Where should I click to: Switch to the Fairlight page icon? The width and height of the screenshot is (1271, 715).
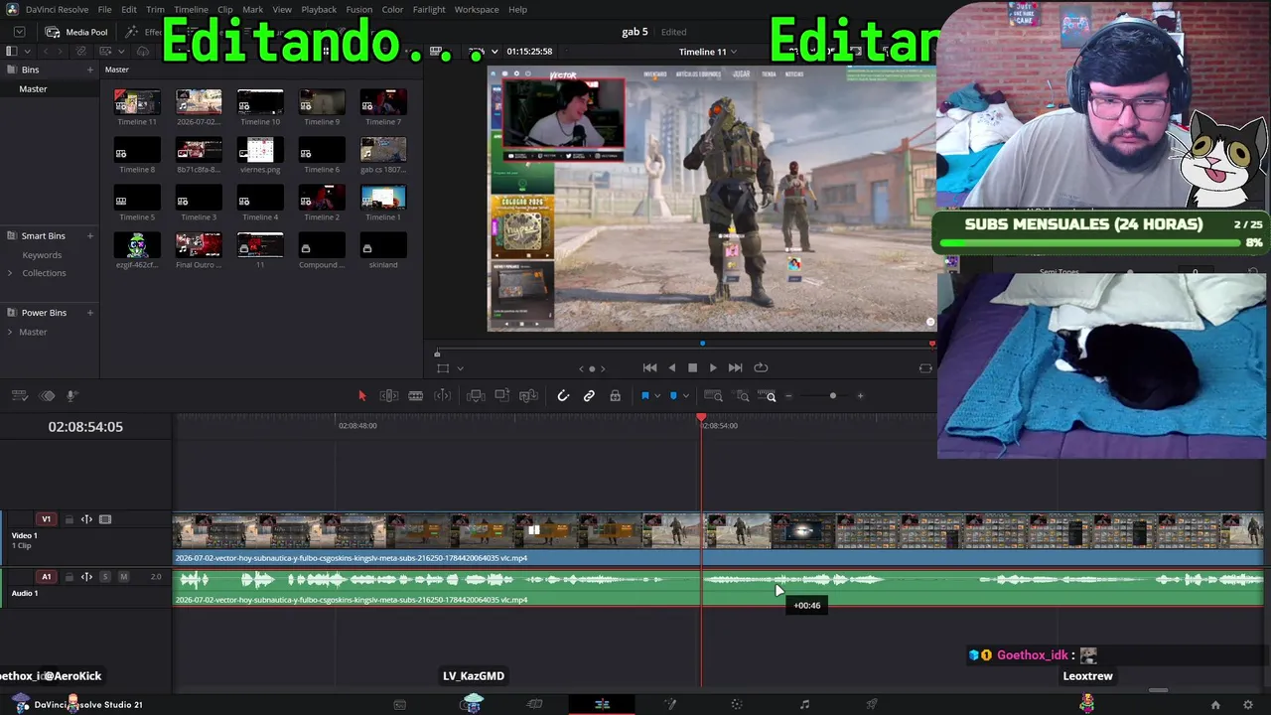pyautogui.click(x=804, y=705)
